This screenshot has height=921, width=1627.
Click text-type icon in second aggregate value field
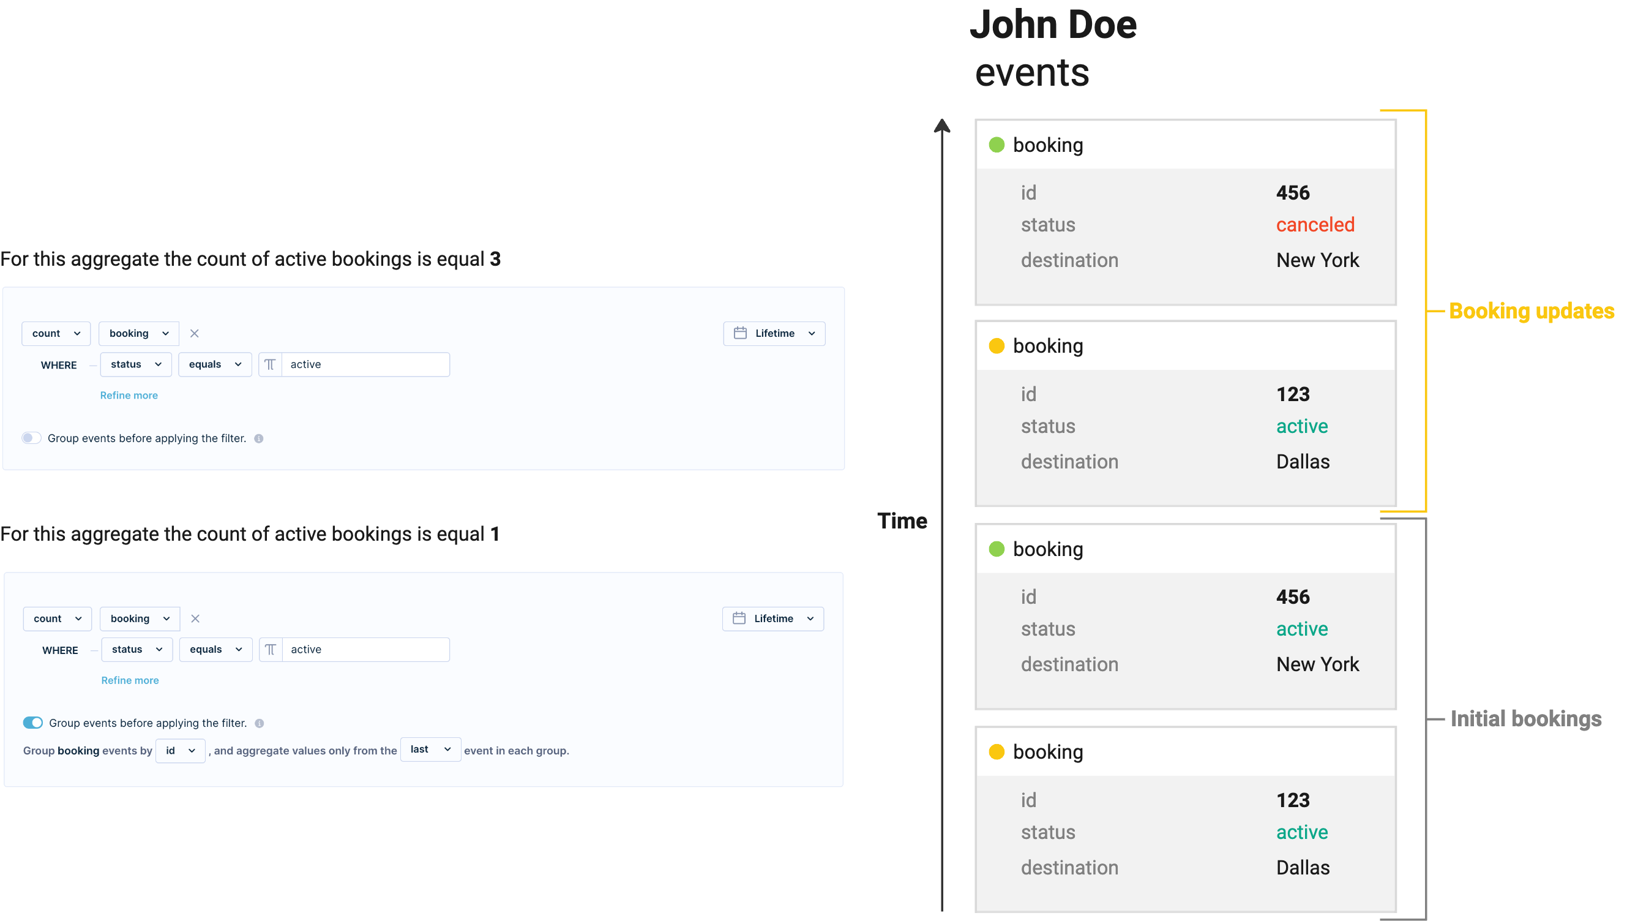(x=271, y=650)
